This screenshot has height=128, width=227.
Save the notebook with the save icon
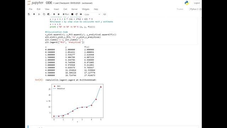click(x=29, y=14)
